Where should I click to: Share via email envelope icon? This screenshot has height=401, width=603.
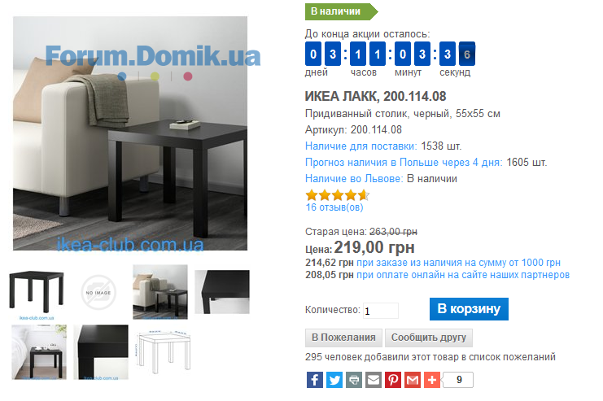(x=373, y=380)
